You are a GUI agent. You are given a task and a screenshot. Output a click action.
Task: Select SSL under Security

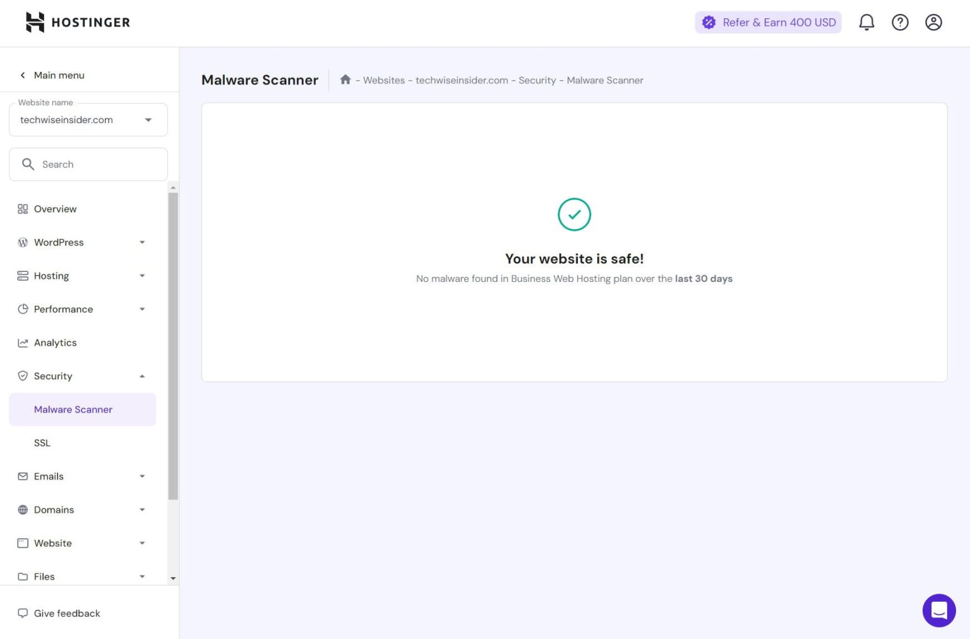(x=42, y=443)
